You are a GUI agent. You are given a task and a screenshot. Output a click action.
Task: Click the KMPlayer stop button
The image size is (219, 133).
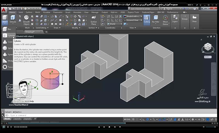[120, 127]
